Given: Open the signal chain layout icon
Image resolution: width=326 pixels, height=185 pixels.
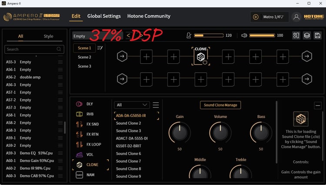Looking at the screenshot, I should click(296, 36).
